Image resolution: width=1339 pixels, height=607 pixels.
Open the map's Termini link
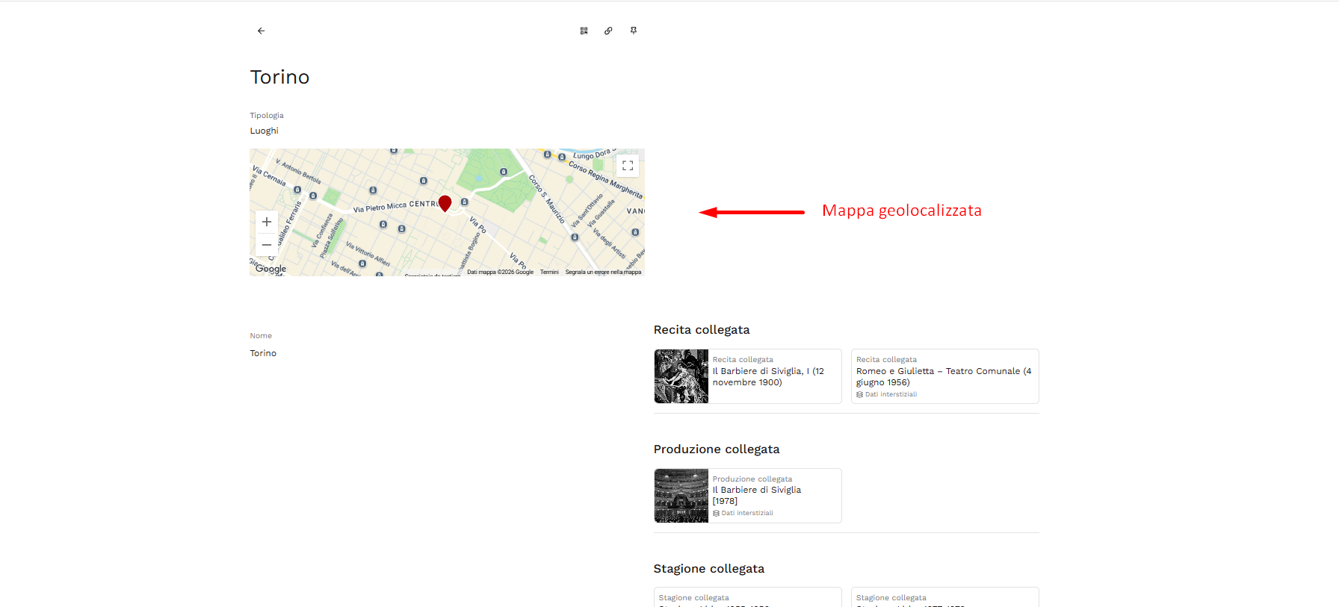549,272
